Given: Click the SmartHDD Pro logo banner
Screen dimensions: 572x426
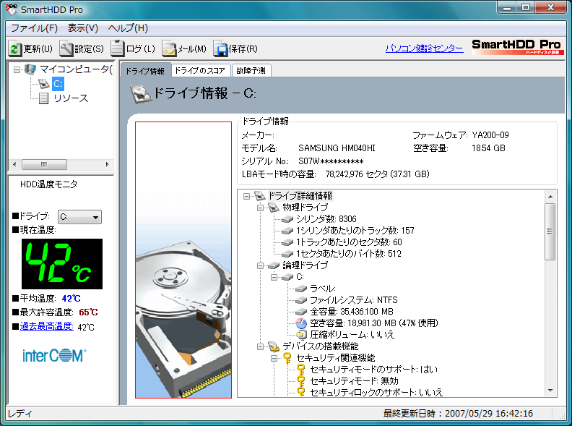Looking at the screenshot, I should 518,47.
